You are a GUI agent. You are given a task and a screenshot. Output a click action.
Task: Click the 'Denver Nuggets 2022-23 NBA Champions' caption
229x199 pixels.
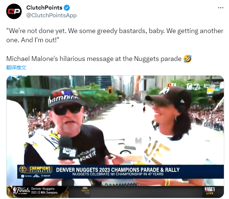pyautogui.click(x=44, y=191)
